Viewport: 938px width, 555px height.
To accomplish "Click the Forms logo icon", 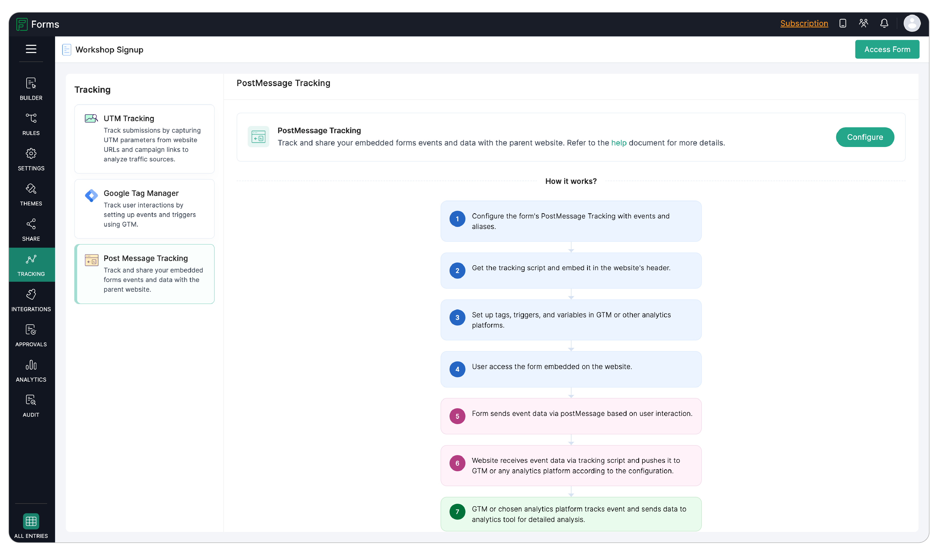I will tap(22, 24).
